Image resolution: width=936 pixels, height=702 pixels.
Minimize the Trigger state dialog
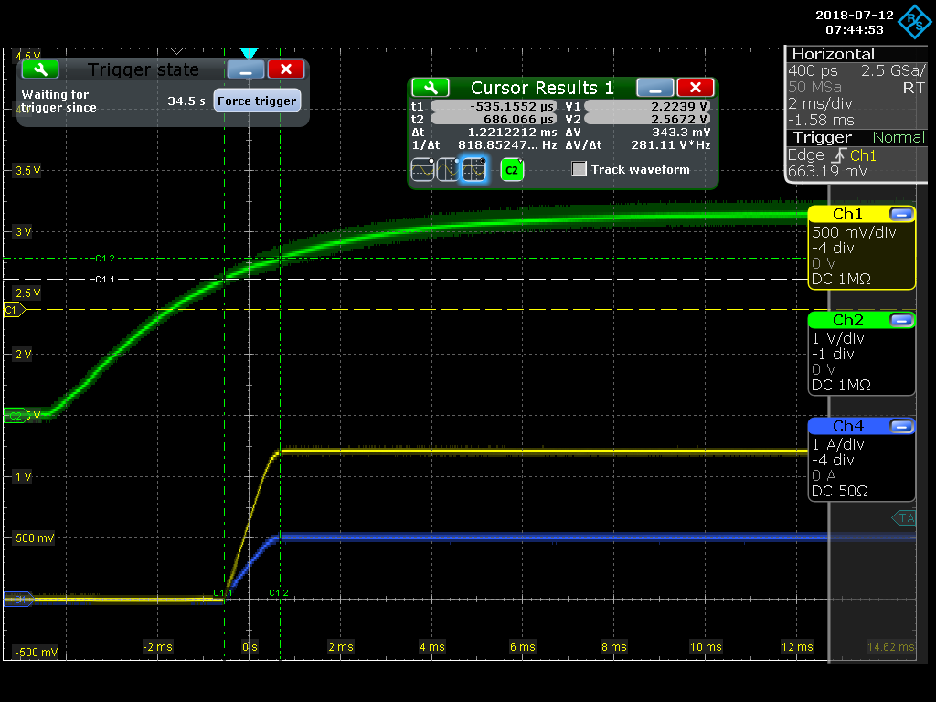(246, 69)
